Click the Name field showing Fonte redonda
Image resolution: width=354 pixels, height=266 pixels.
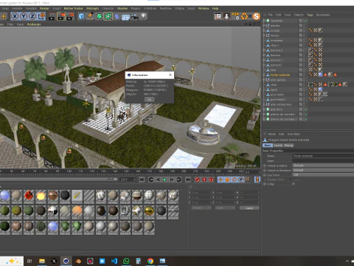323,156
